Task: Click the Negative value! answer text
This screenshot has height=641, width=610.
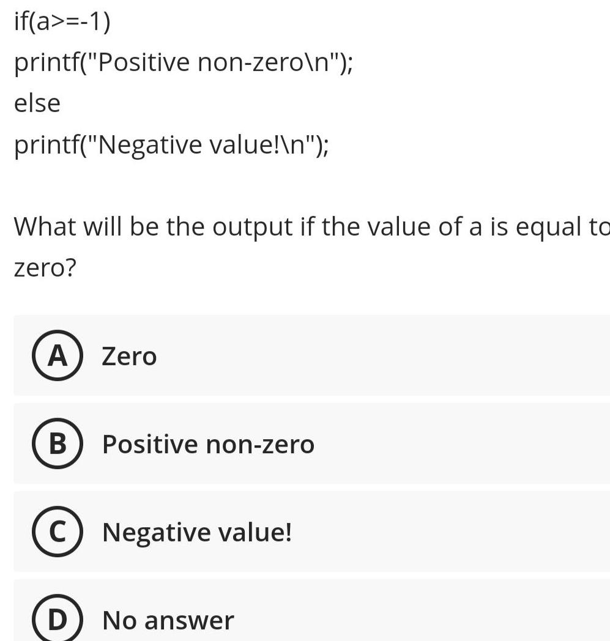Action: coord(196,532)
